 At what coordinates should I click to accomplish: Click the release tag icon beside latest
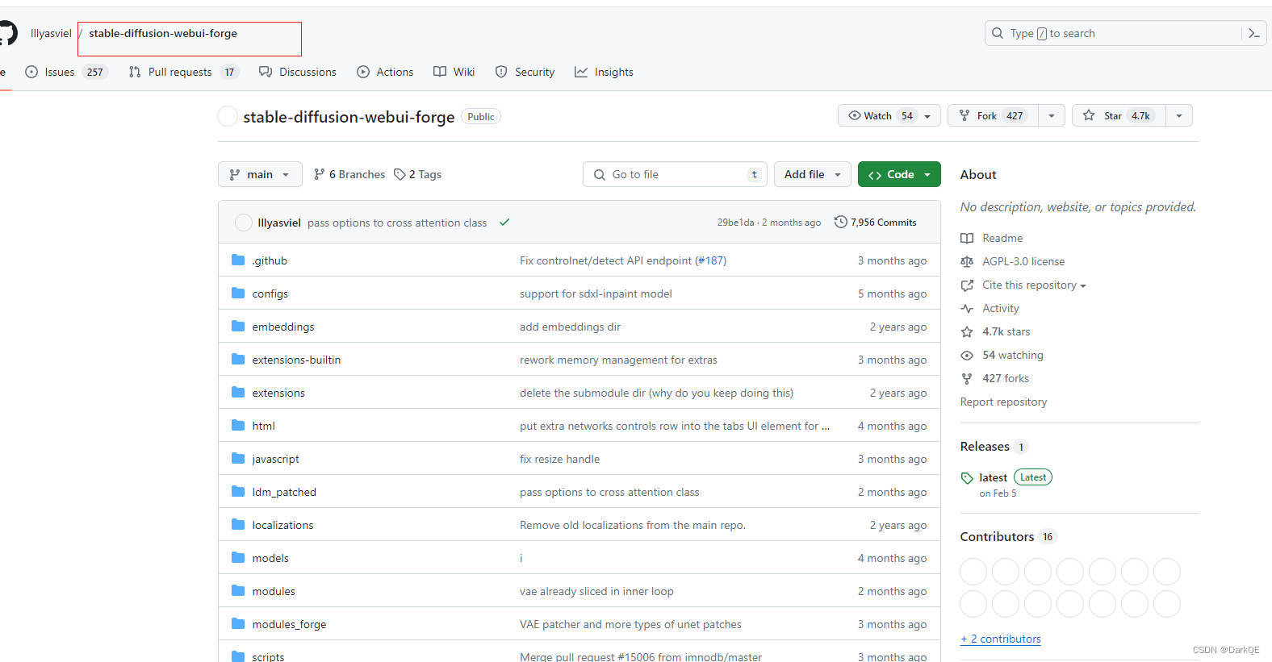pyautogui.click(x=967, y=478)
